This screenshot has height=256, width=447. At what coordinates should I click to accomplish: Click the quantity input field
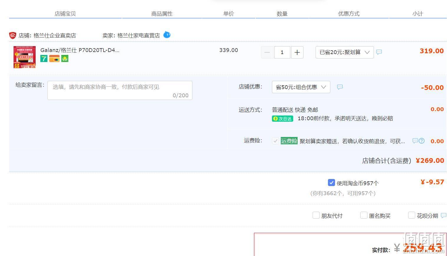pos(282,52)
